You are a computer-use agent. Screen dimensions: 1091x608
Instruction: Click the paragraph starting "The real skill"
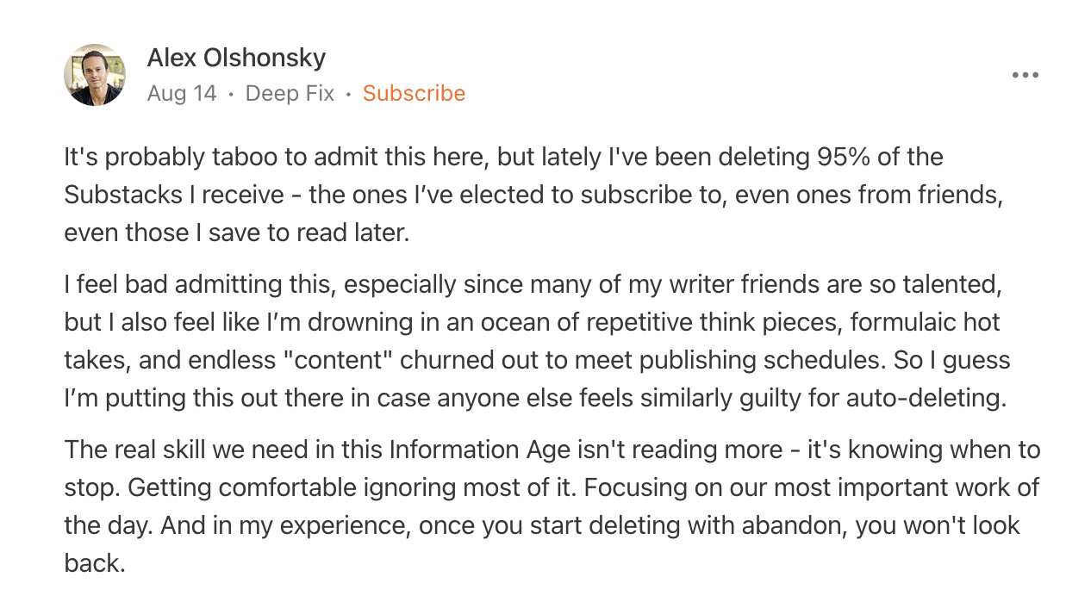click(x=552, y=506)
